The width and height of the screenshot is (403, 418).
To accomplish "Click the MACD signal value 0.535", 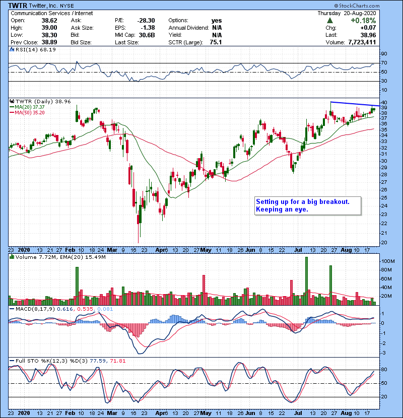I will (x=85, y=309).
